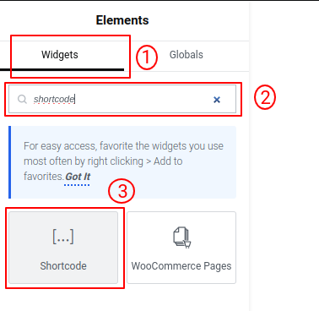Switch to the Widgets tab
Screen dimensions: 319x311
click(60, 55)
